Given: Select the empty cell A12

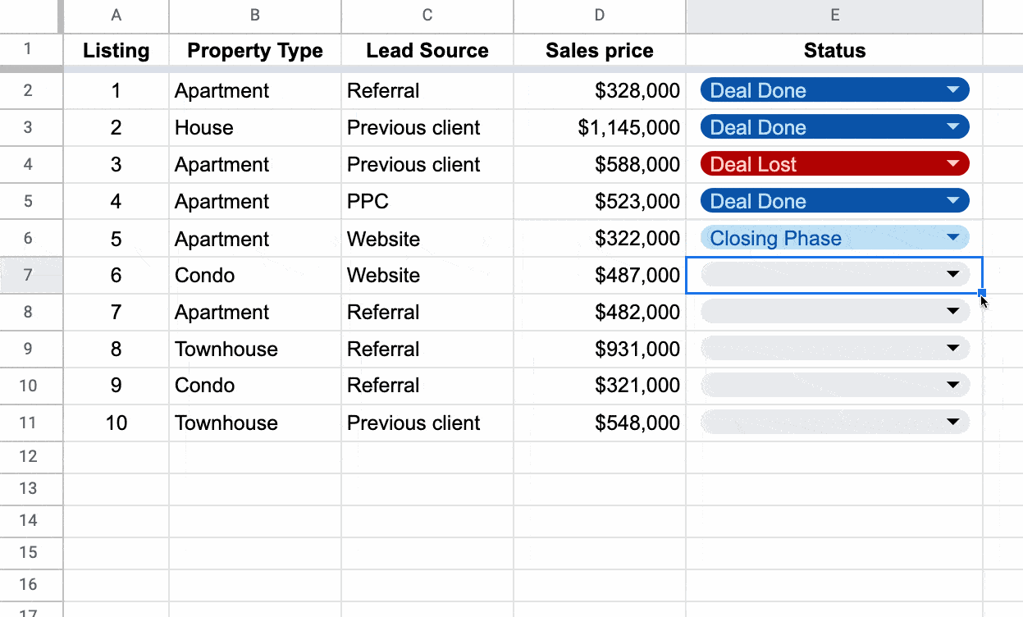Looking at the screenshot, I should (x=116, y=457).
